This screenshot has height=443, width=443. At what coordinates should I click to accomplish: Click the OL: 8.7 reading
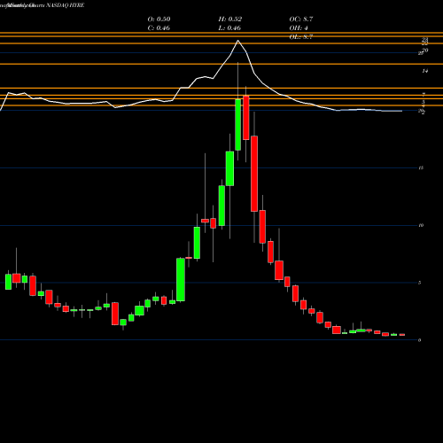coord(300,37)
